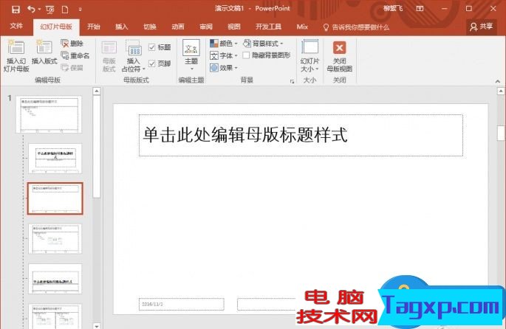Click 重命名 layout button

click(75, 56)
